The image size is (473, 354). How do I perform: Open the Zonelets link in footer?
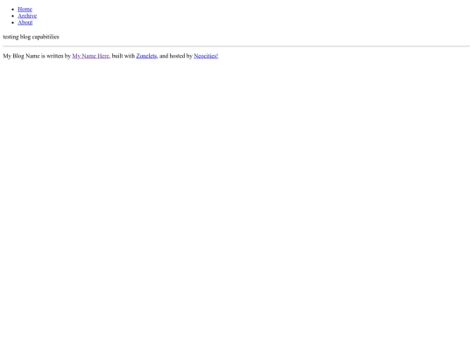click(x=146, y=56)
